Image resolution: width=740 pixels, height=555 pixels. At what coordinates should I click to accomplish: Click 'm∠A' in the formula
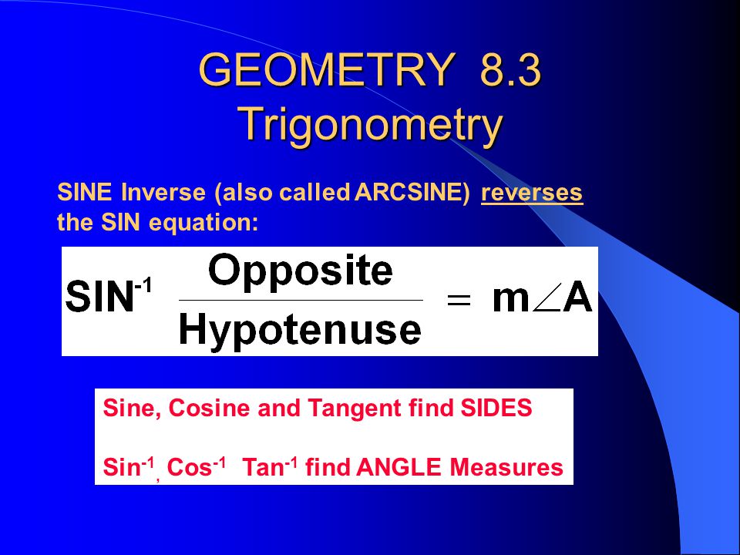point(542,299)
